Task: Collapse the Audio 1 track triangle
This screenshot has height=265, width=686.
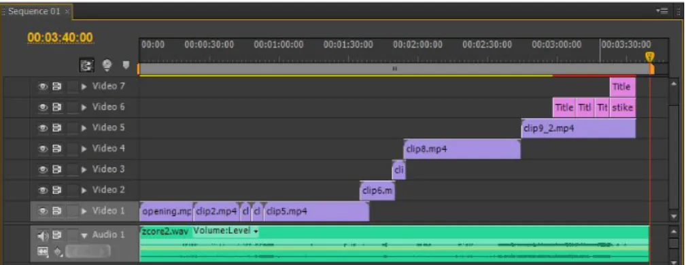Action: [84, 236]
